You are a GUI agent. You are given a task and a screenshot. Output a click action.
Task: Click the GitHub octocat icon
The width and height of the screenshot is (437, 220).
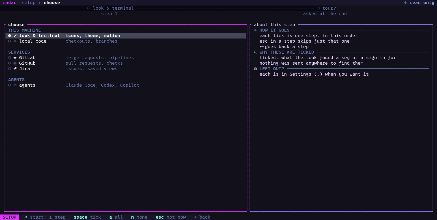click(x=15, y=63)
